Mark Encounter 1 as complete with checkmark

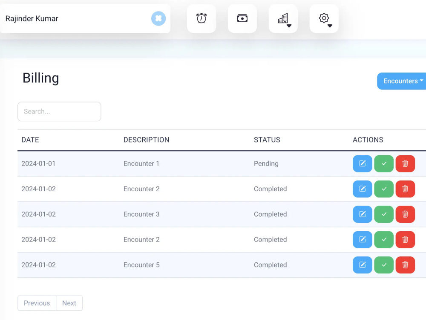pos(384,163)
